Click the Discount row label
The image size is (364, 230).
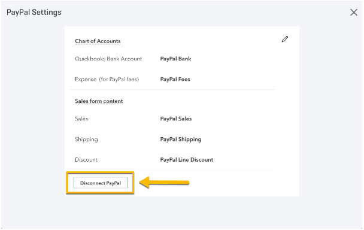[86, 159]
